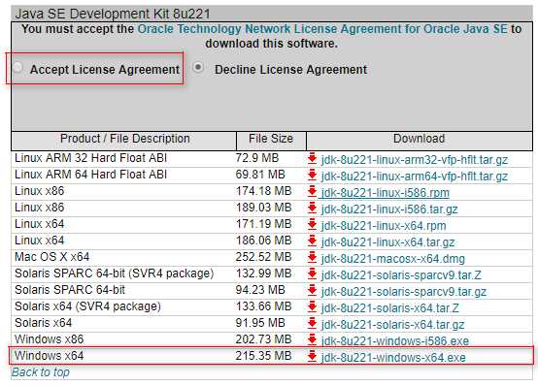
Task: Click the Solaris SPARC 64-bit (SVR4 package) description
Action: (x=115, y=273)
